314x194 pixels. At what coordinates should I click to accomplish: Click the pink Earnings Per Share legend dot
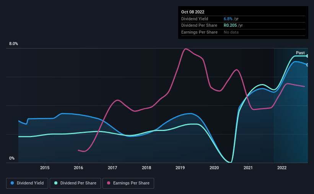tap(109, 183)
